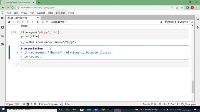Open the debugger bug icon in the toolbar
Image resolution: width=200 pixels, height=112 pixels.
click(161, 22)
